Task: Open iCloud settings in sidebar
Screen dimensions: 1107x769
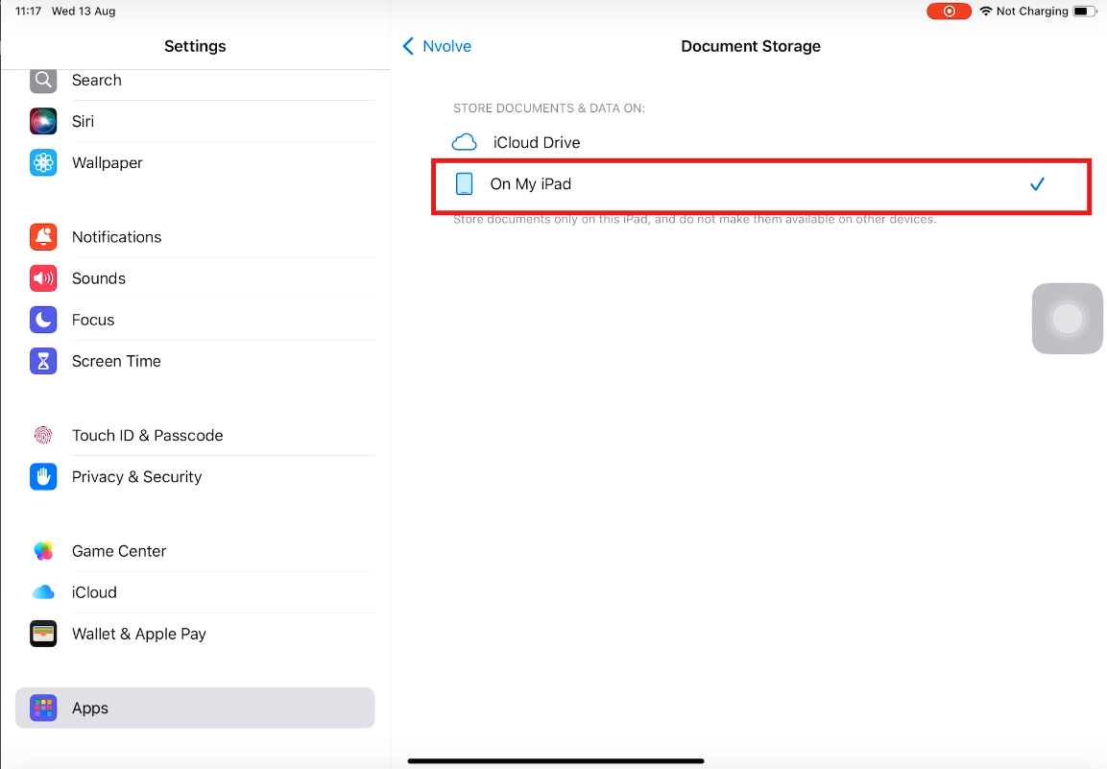Action: point(94,592)
